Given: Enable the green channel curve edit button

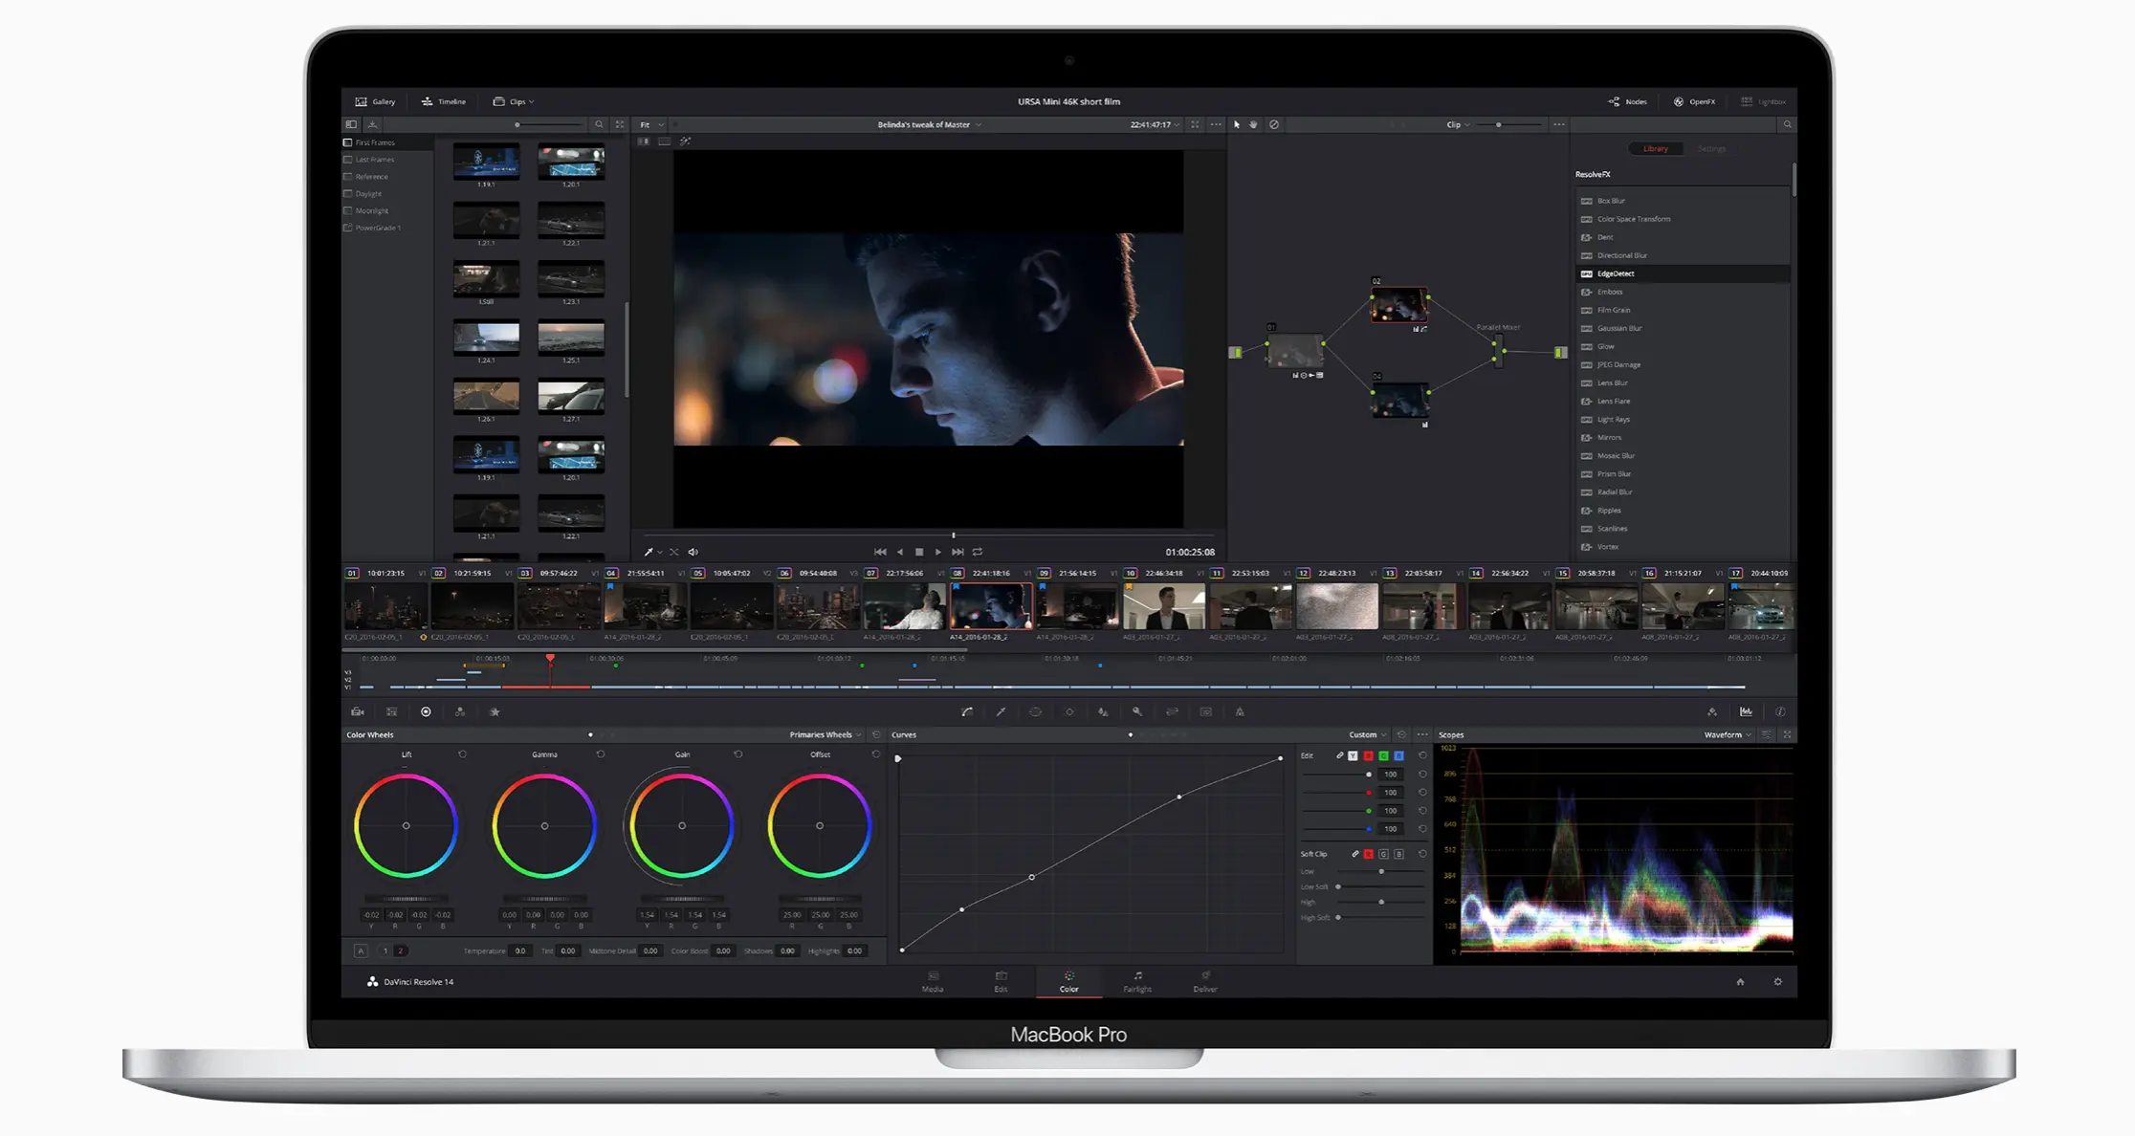Looking at the screenshot, I should 1383,755.
